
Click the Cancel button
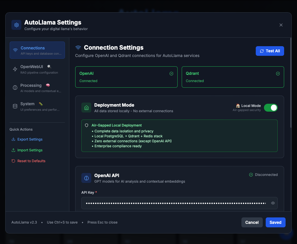(252, 222)
